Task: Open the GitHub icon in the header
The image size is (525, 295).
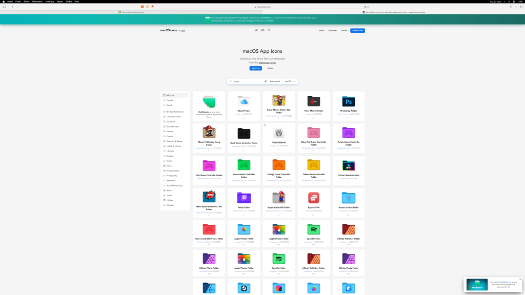Action: tap(269, 30)
